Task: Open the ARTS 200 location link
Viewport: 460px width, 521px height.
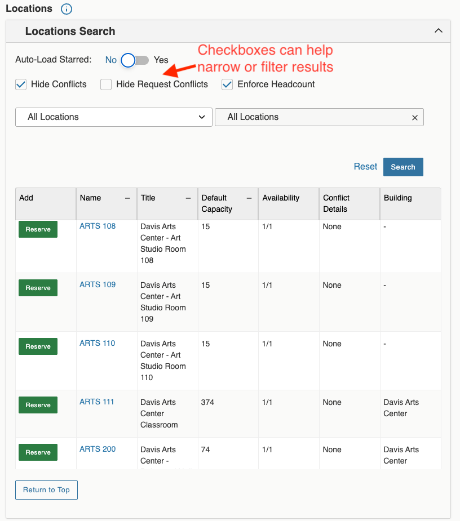Action: (97, 449)
